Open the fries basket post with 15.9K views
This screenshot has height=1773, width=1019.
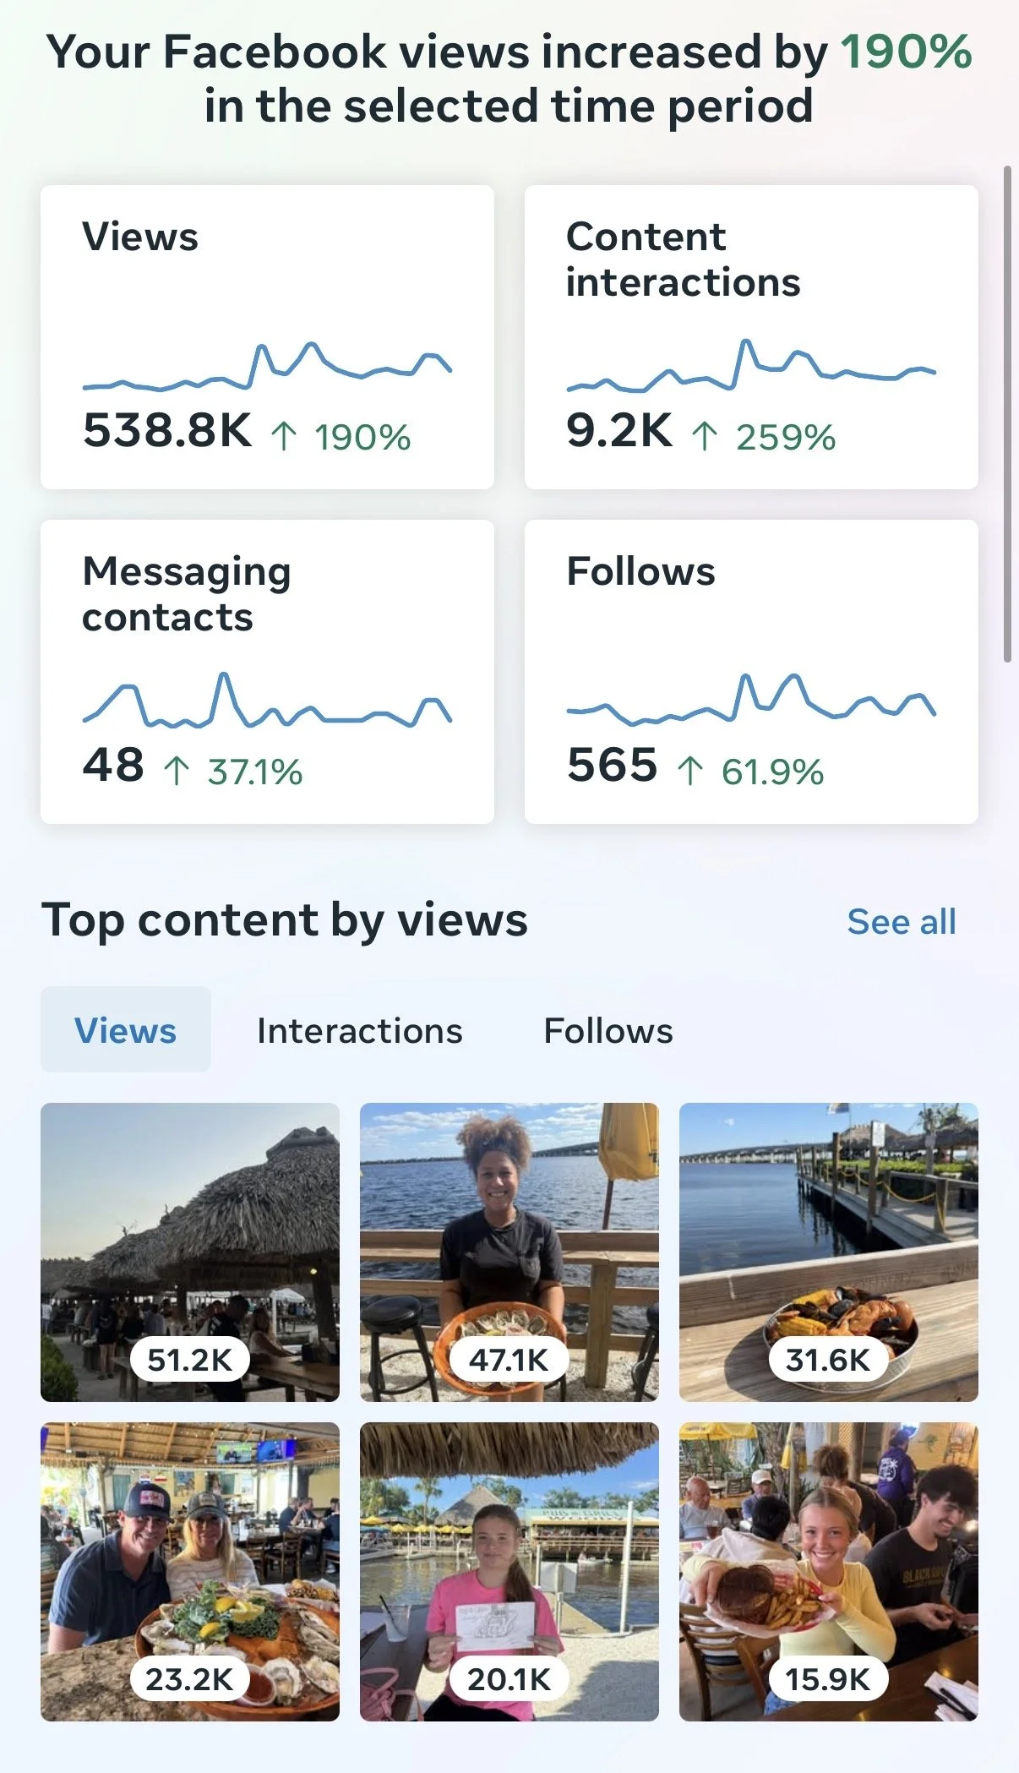coord(829,1571)
